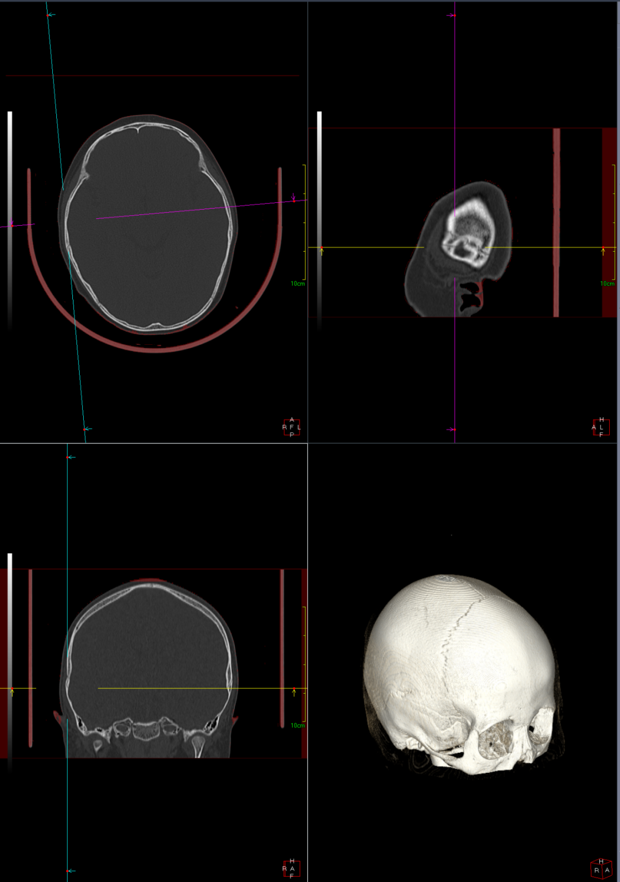Select cyan line top arrow in axial view
Image resolution: width=620 pixels, height=882 pixels.
pos(51,14)
